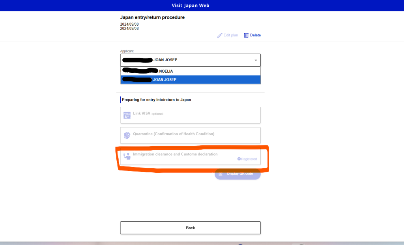This screenshot has width=404, height=245.
Task: Click the Delete link text
Action: (255, 35)
